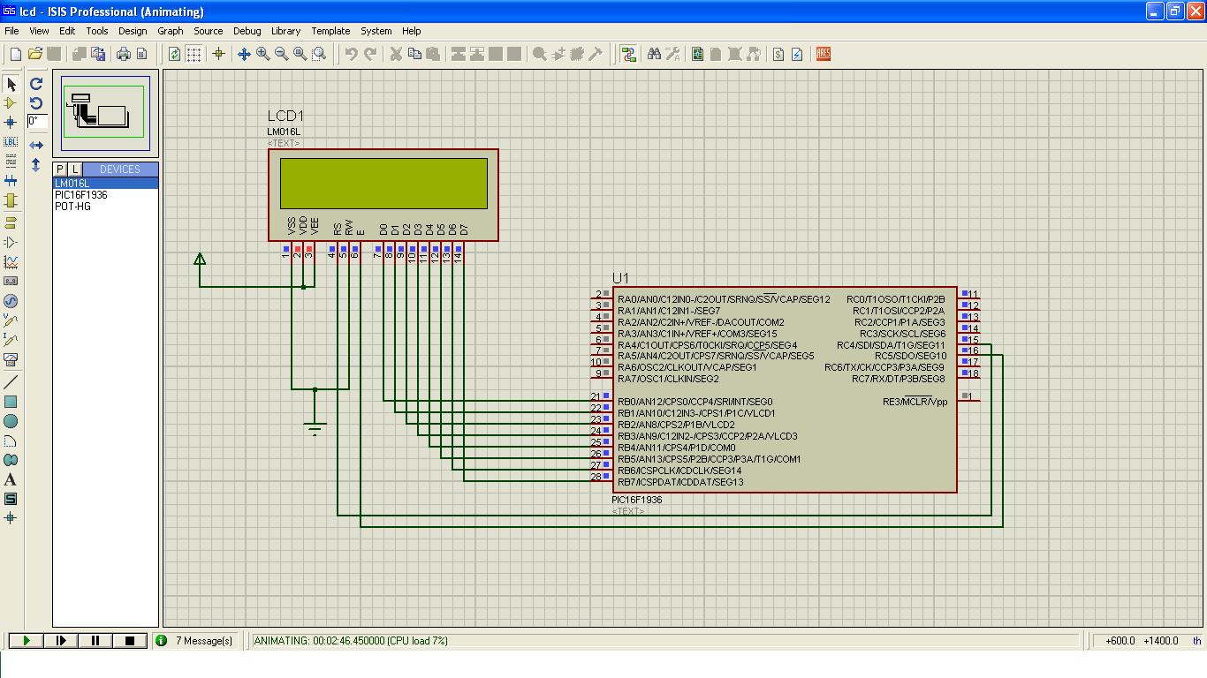Toggle wire auto-router
Image resolution: width=1207 pixels, height=678 pixels.
click(628, 54)
